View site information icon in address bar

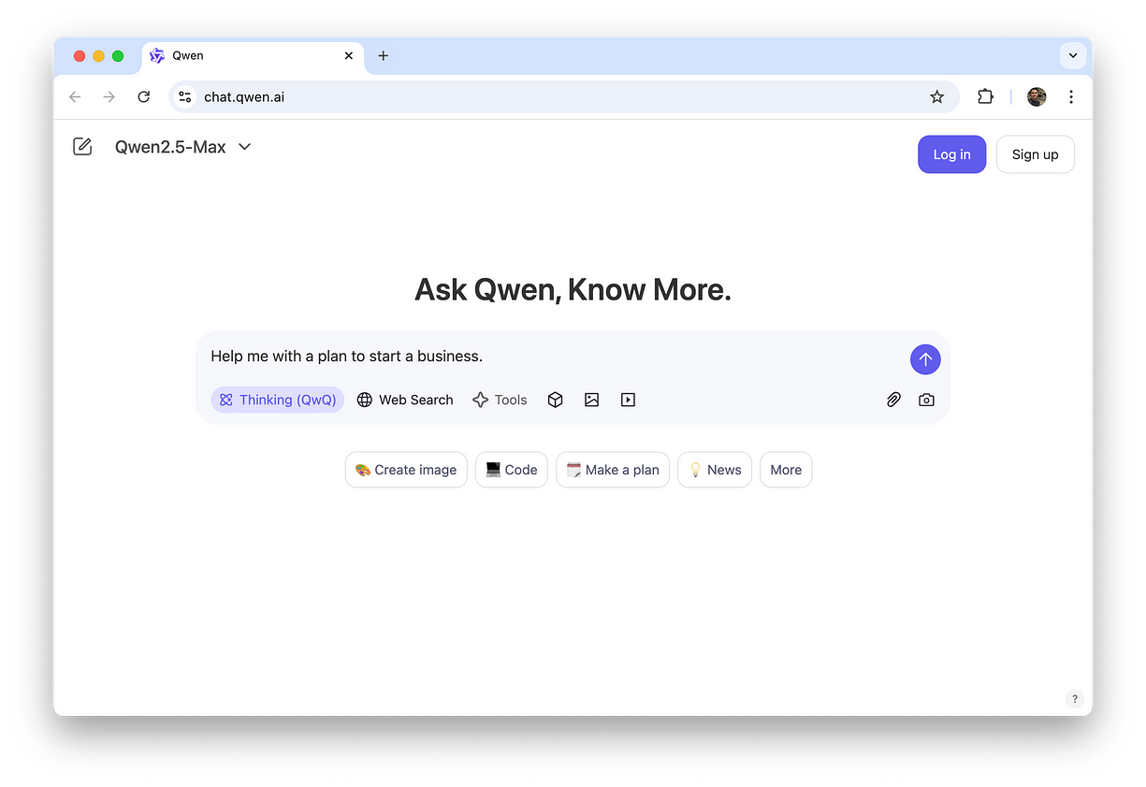point(185,96)
